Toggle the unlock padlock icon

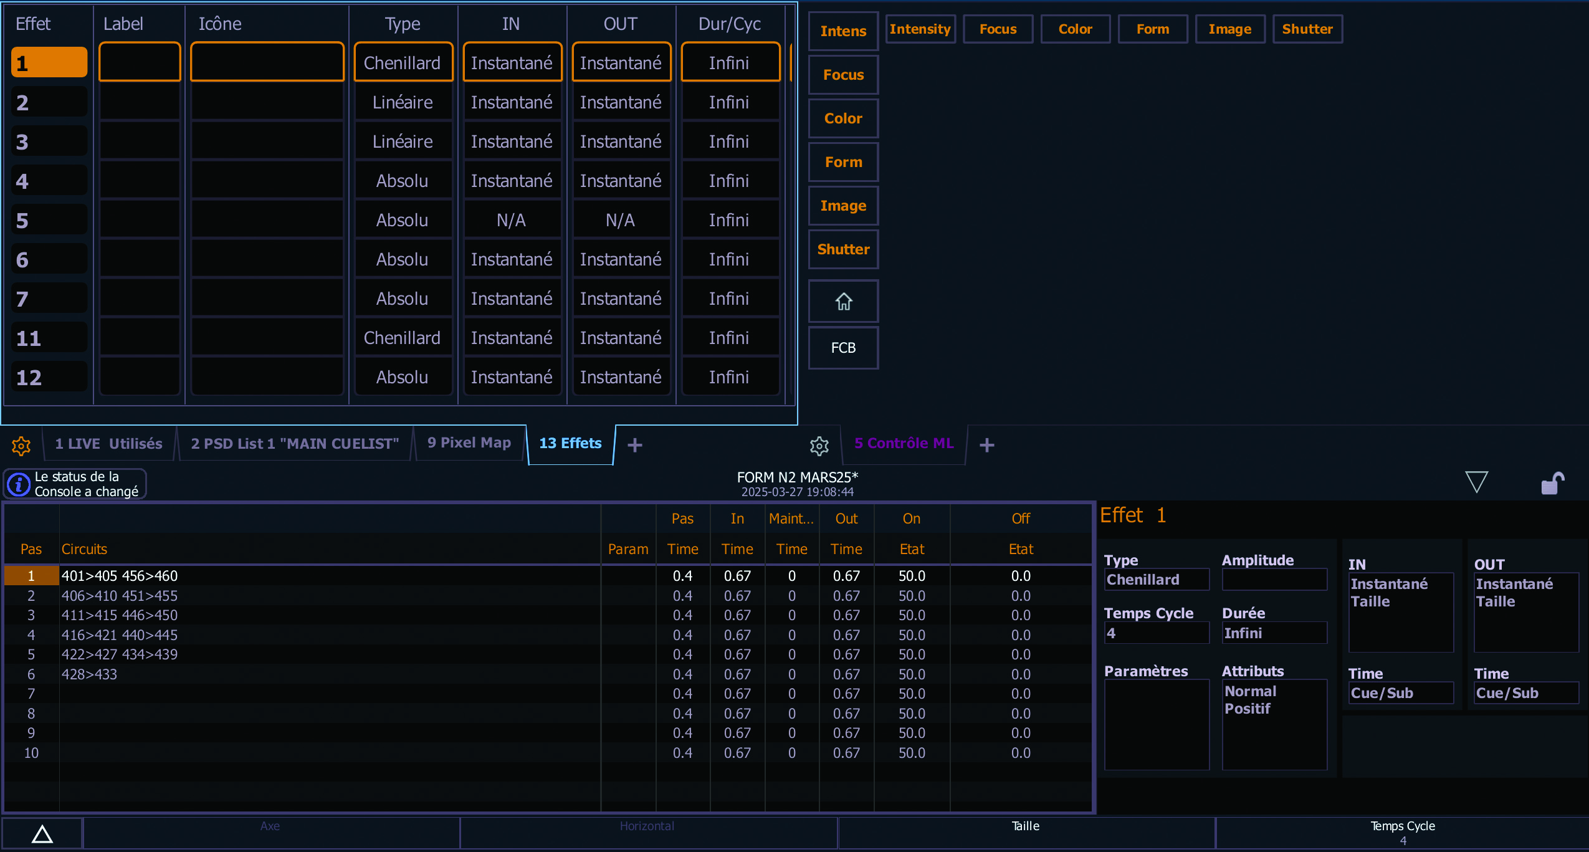(x=1552, y=483)
